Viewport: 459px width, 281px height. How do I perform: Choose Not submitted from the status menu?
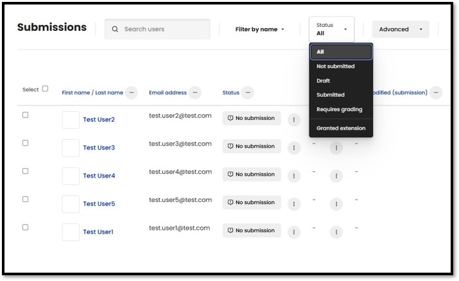[335, 67]
